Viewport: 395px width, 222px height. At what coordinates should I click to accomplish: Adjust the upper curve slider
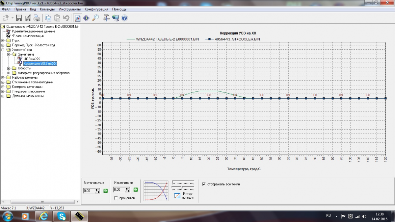click(183, 182)
